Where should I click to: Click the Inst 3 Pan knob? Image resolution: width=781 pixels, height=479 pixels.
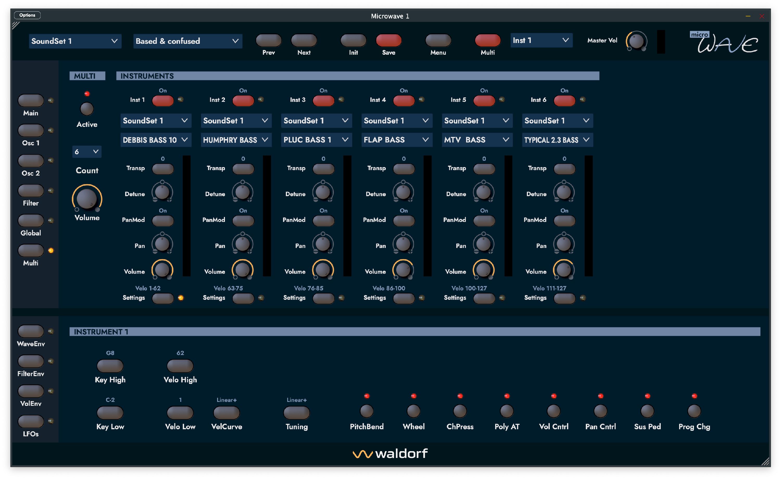coord(323,244)
